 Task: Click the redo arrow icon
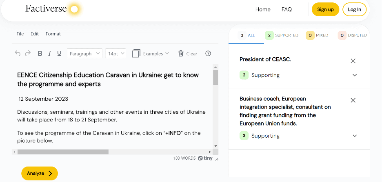[x=28, y=53]
